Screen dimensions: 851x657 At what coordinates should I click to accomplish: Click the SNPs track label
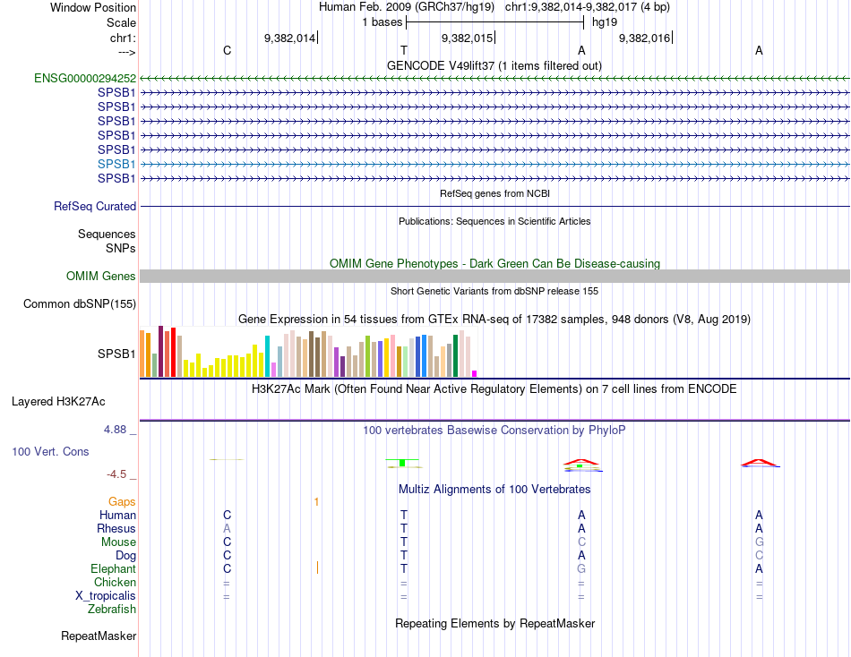click(x=121, y=248)
